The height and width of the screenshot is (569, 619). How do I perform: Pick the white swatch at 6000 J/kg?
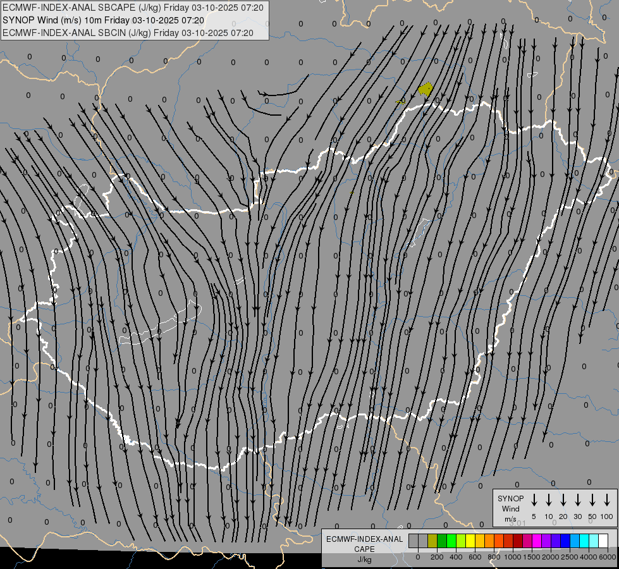tap(603, 541)
